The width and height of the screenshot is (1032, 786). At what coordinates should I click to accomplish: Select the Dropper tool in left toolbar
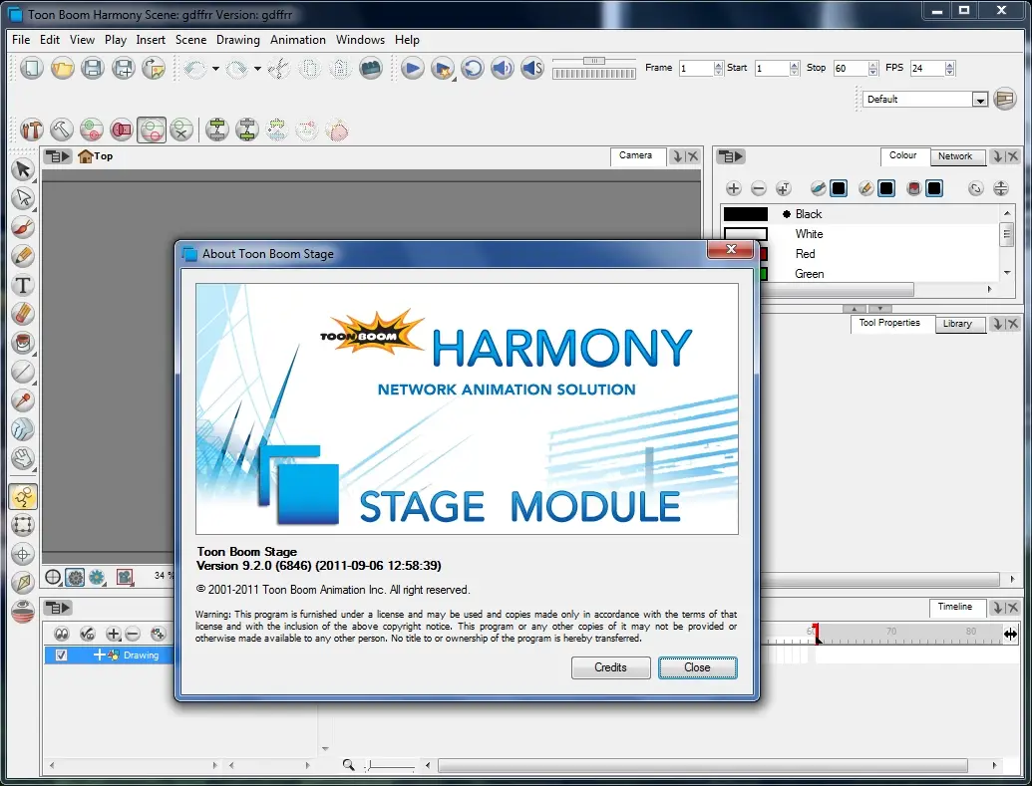(23, 400)
